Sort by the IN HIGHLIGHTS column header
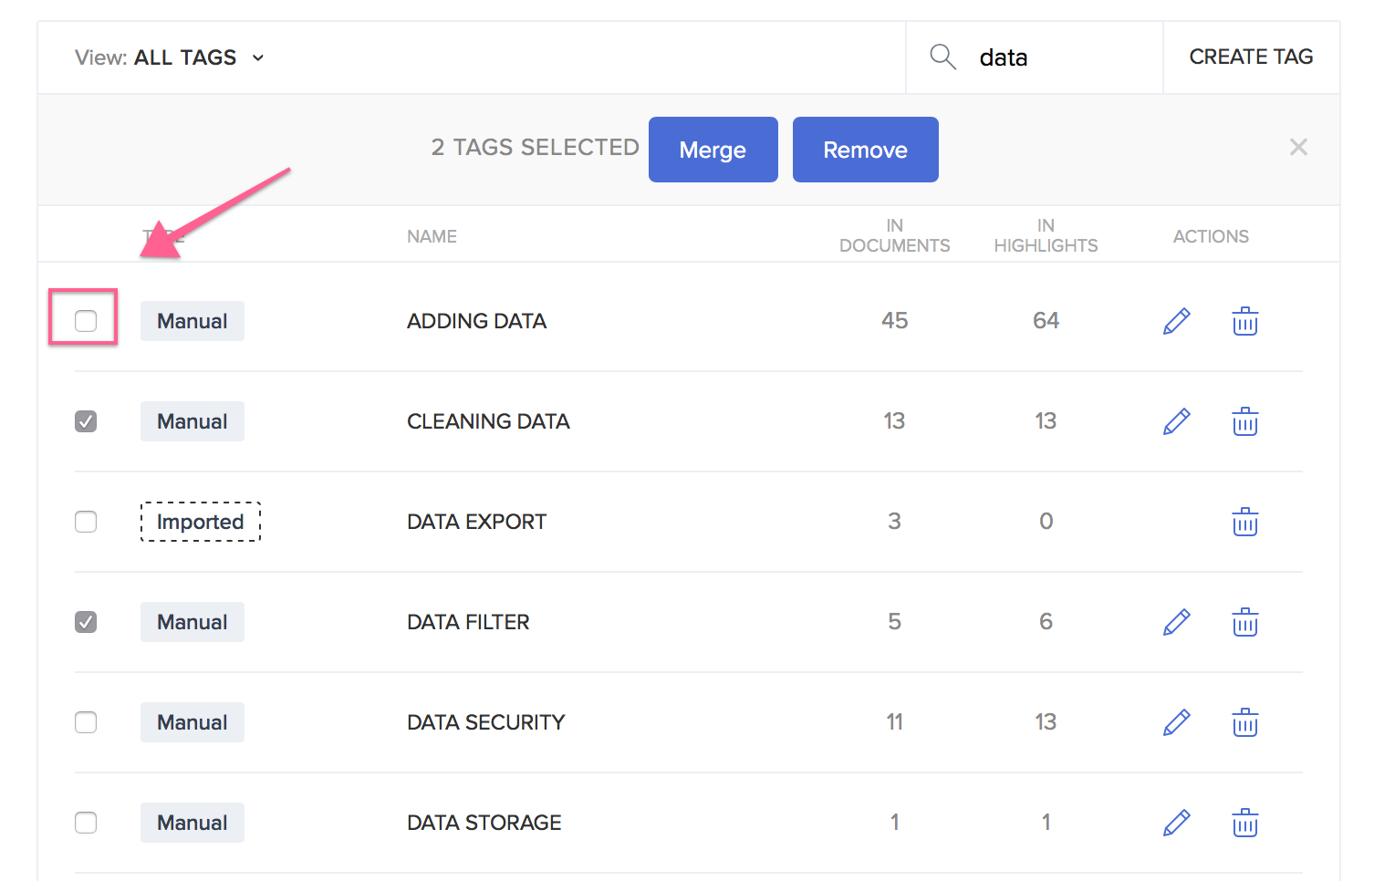1374x881 pixels. click(x=1046, y=235)
